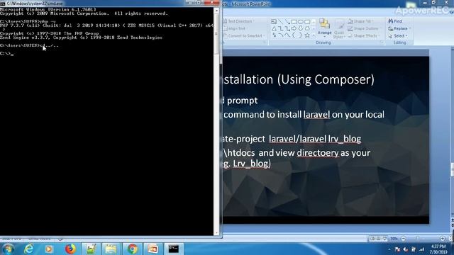The image size is (454, 255).
Task: Expand the shapes gallery More arrow
Action: click(314, 35)
